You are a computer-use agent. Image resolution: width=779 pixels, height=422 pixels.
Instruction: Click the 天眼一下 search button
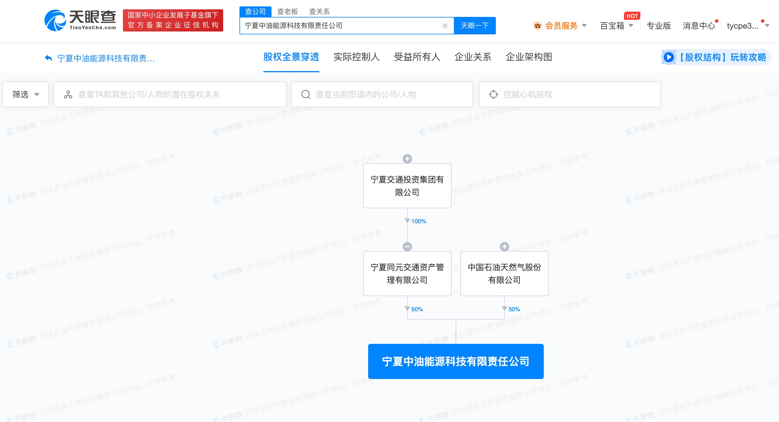coord(475,26)
